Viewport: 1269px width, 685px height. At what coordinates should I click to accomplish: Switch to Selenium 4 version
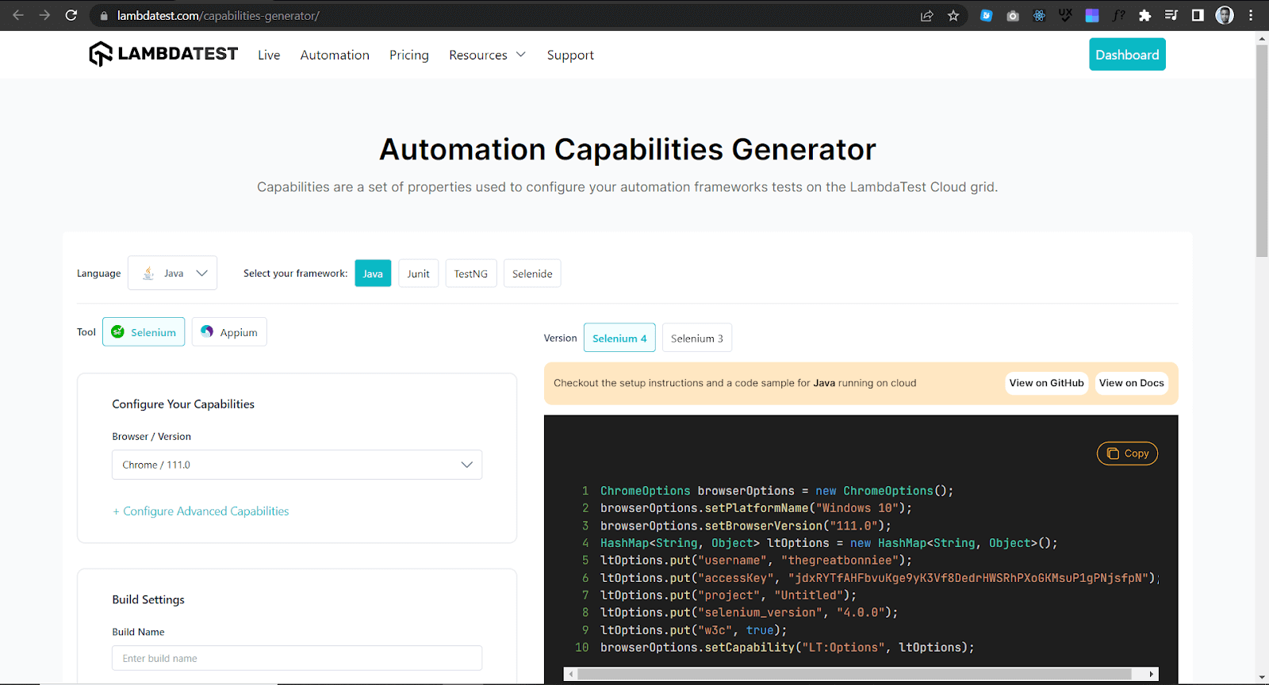coord(619,338)
